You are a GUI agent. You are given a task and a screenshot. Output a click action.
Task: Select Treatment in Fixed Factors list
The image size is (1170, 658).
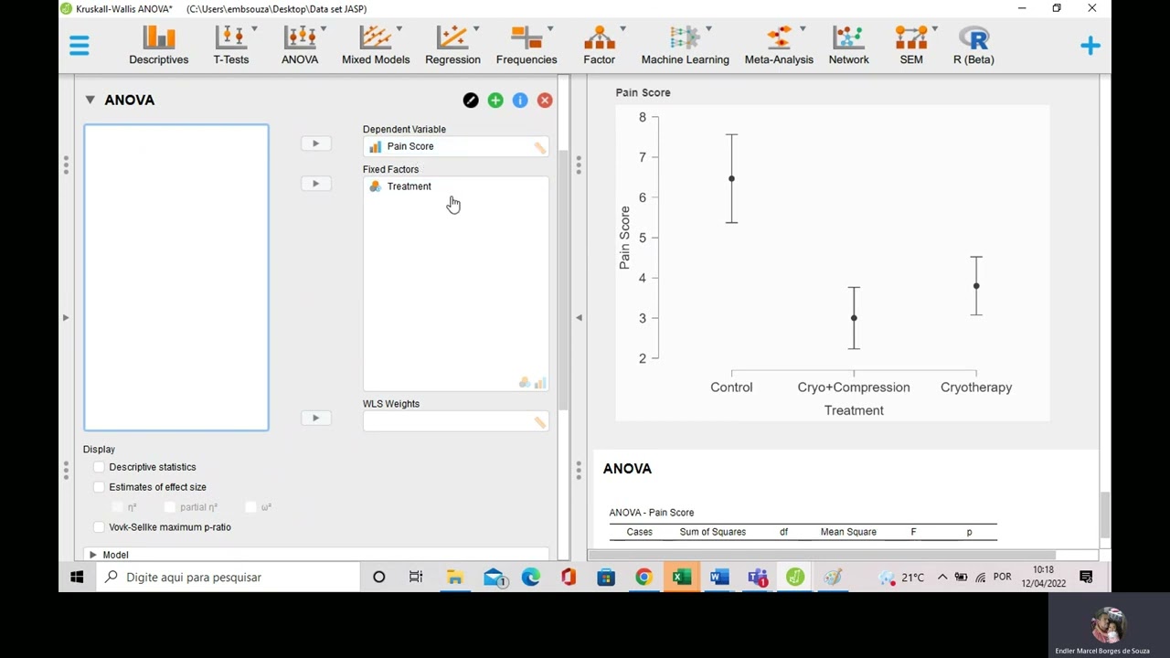tap(409, 186)
